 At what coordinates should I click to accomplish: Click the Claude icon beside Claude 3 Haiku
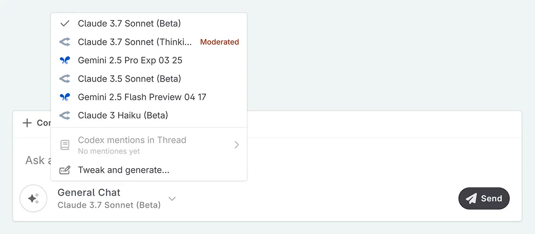click(64, 115)
